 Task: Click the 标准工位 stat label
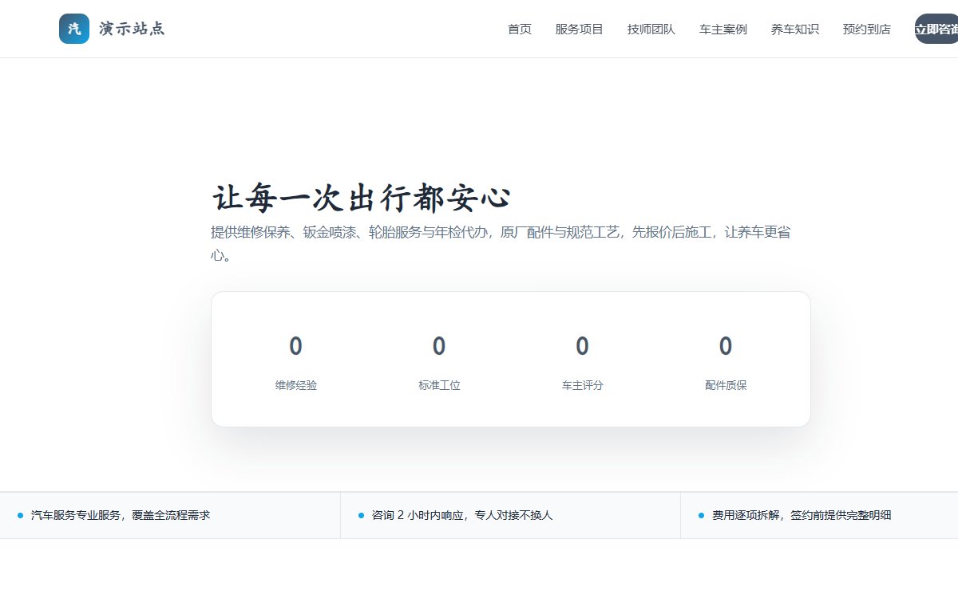pos(439,385)
